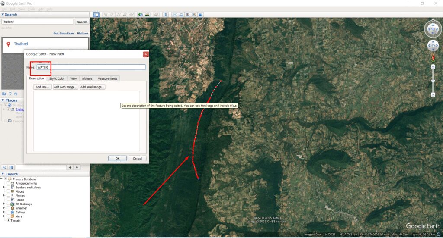Open the Ruler tool
443x238 pixels.
[166, 15]
